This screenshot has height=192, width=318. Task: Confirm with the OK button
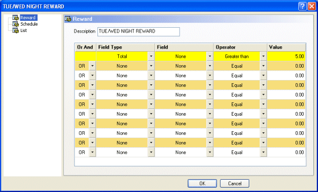[202, 183]
